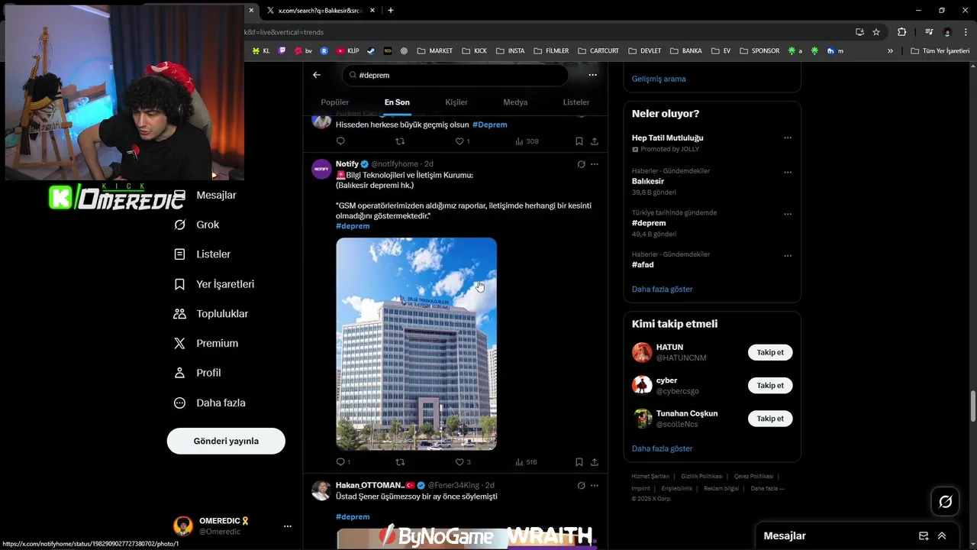Screen dimensions: 977x550
Task: Expand the Mesajlar drawer
Action: [x=942, y=535]
